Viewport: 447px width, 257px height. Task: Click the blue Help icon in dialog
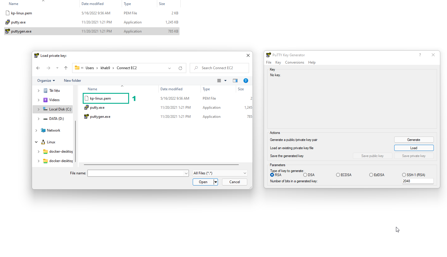pos(246,81)
